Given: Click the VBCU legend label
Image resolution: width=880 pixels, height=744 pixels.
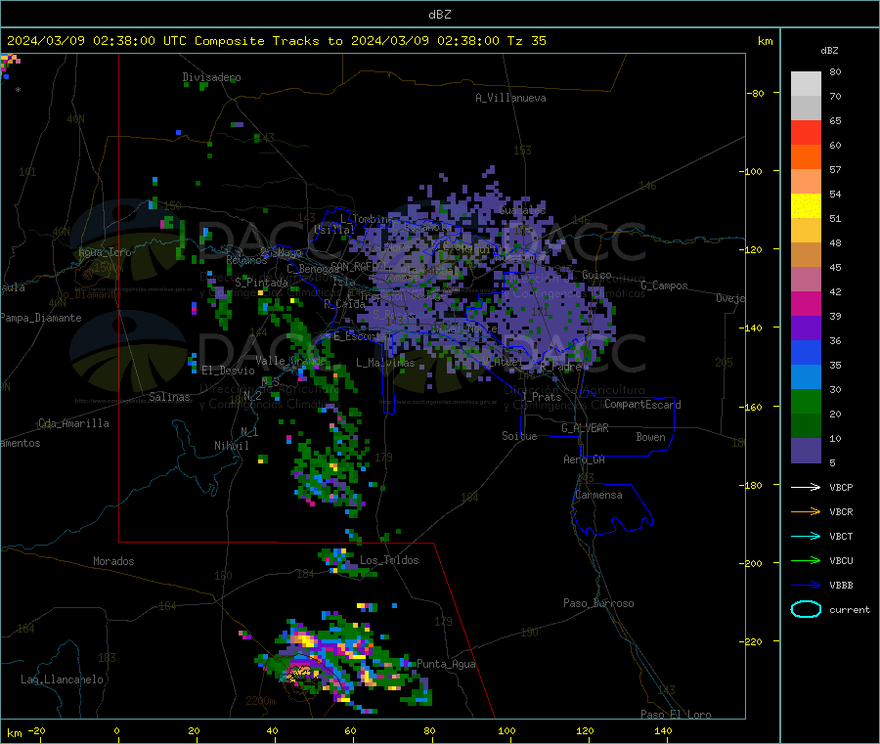Looking at the screenshot, I should tap(841, 560).
